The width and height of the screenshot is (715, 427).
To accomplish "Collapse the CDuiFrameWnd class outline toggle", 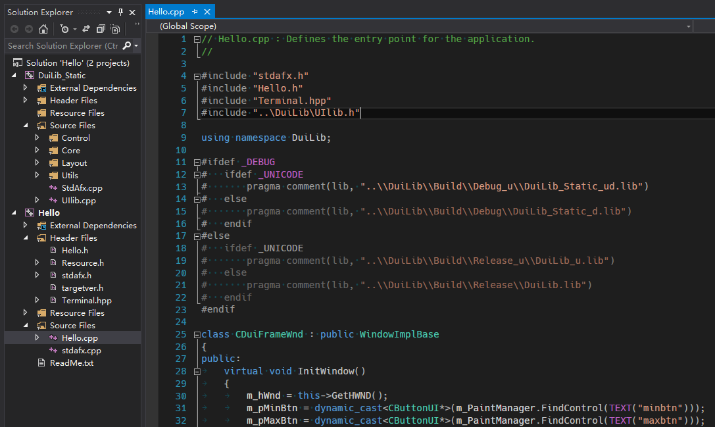I will [197, 335].
